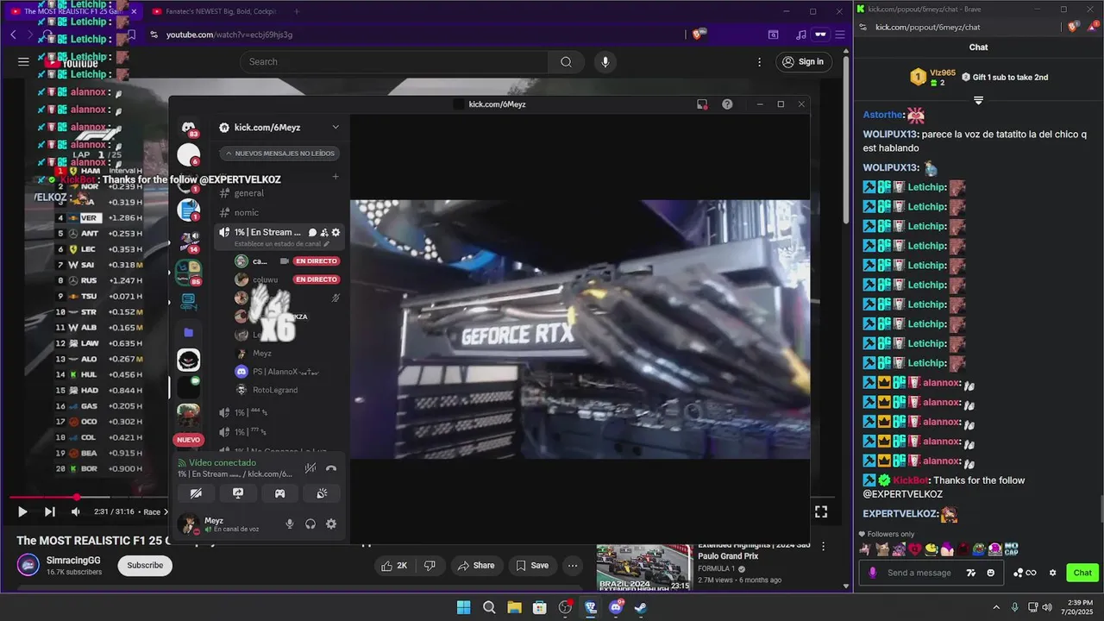Viewport: 1104px width, 621px height.
Task: Subscribe to SimracingGG channel
Action: 145,565
